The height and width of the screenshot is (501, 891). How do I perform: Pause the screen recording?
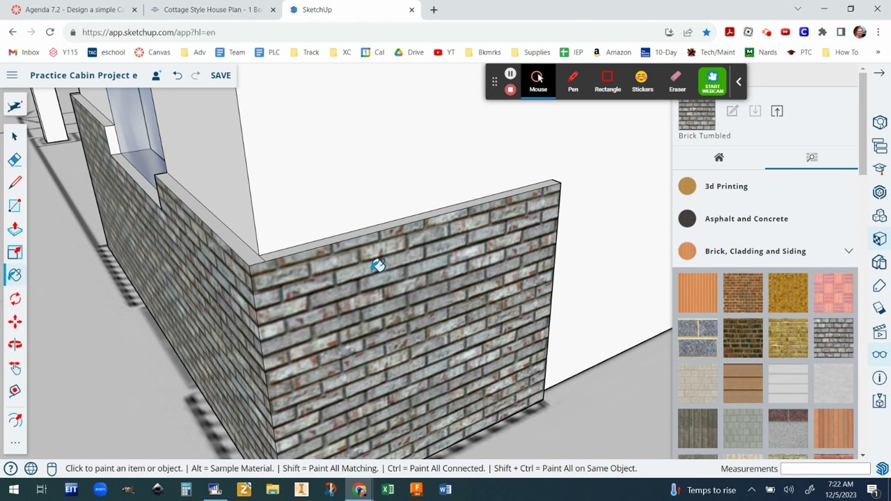point(510,74)
